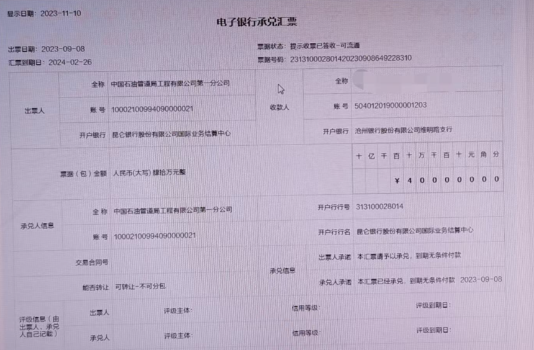
Task: Select 承兑人承诺 text 本汇票已经承兑，到期无条件付款
Action: [406, 281]
